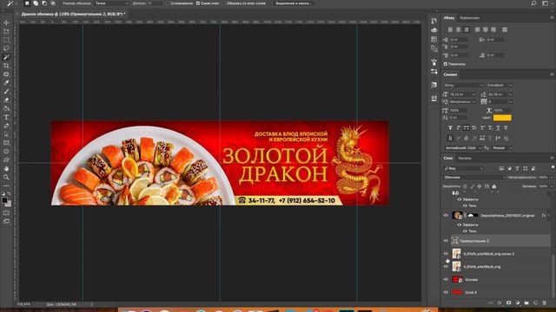Viewport: 556px width, 312px height.
Task: Open the layer filter Вид dropdown
Action: pos(463,168)
